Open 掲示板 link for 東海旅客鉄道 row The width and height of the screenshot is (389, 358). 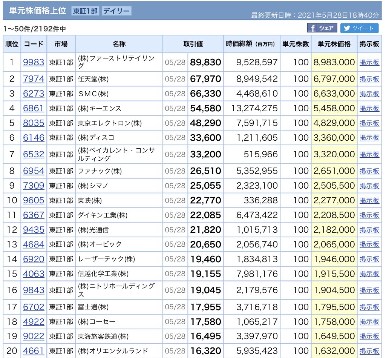click(369, 336)
